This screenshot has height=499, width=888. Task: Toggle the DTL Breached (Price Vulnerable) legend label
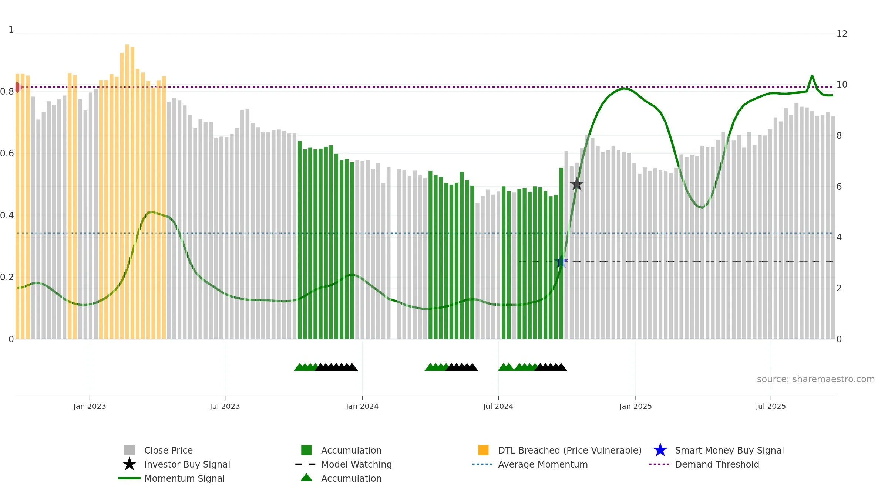[x=570, y=450]
